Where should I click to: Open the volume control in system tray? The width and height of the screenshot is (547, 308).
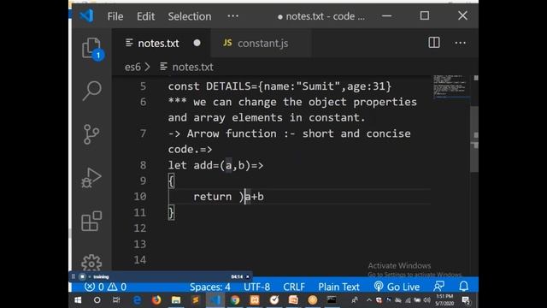tap(426, 300)
